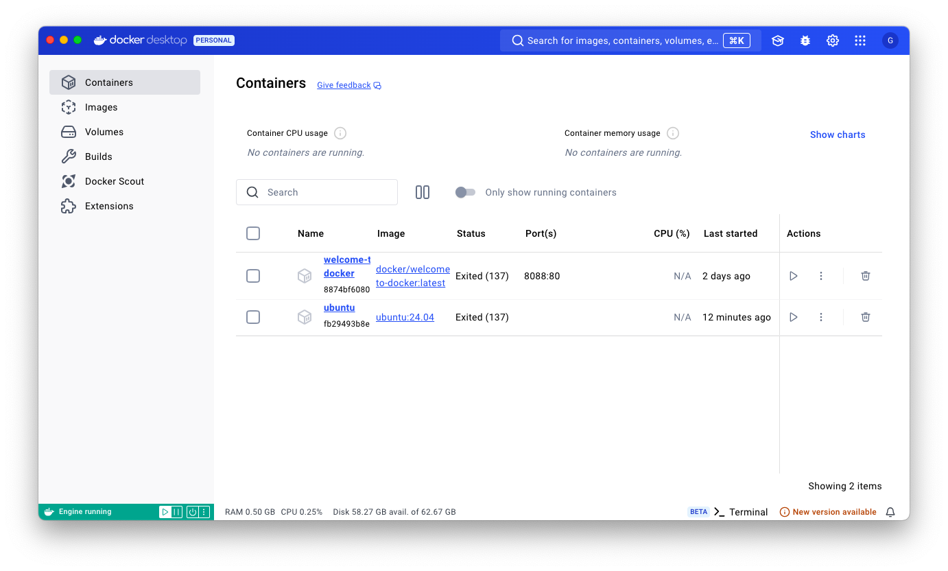Open the Volumes sidebar section

click(125, 132)
